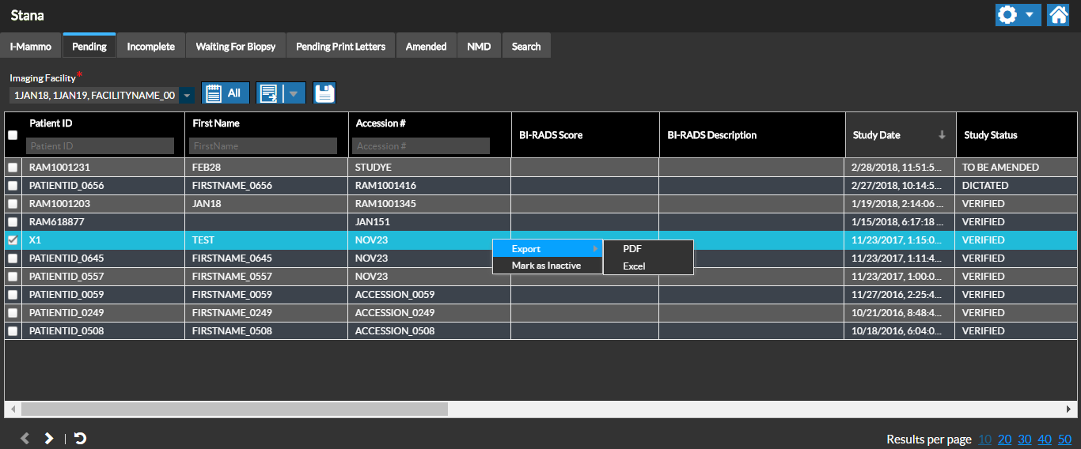Click the Patient ID filter field

pos(100,146)
